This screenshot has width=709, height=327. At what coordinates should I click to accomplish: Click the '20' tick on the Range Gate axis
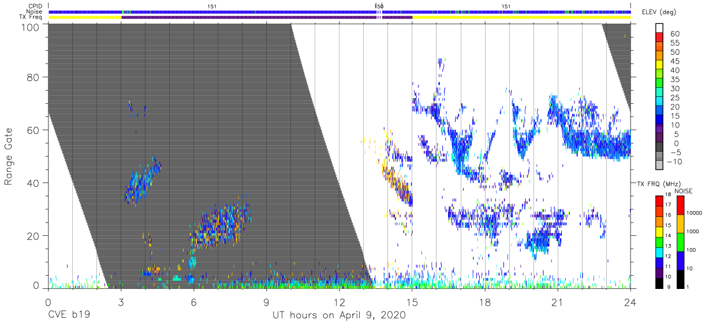pyautogui.click(x=33, y=236)
